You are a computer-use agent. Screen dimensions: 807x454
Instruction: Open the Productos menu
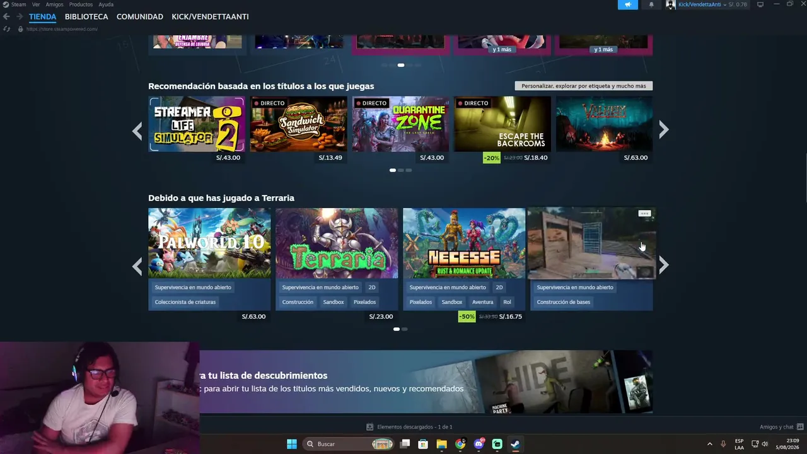(x=81, y=4)
